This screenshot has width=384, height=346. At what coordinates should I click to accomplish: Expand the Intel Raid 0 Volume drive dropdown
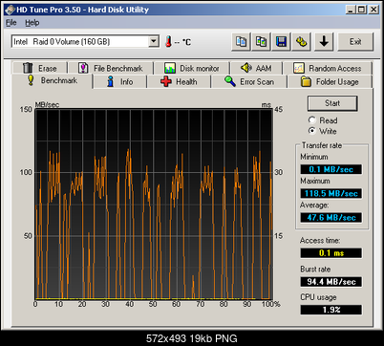tap(154, 41)
